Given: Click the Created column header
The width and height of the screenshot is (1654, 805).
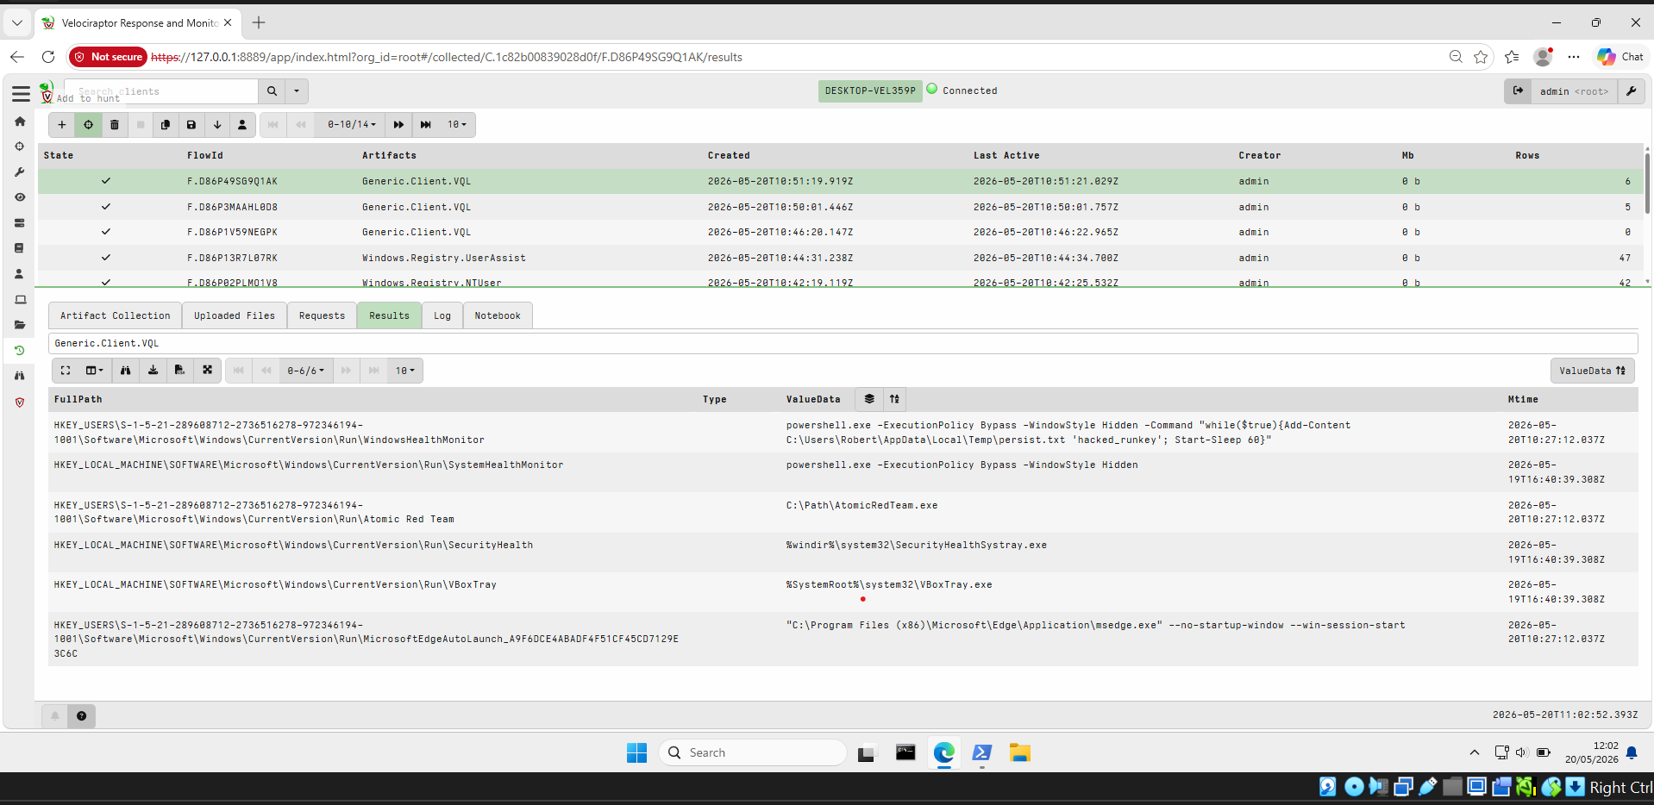Looking at the screenshot, I should click(729, 155).
